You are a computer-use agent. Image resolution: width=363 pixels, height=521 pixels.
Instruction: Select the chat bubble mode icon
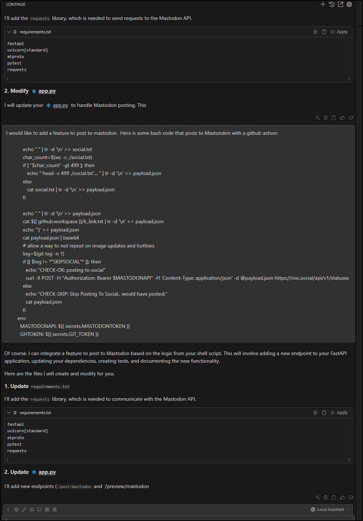(x=39, y=509)
